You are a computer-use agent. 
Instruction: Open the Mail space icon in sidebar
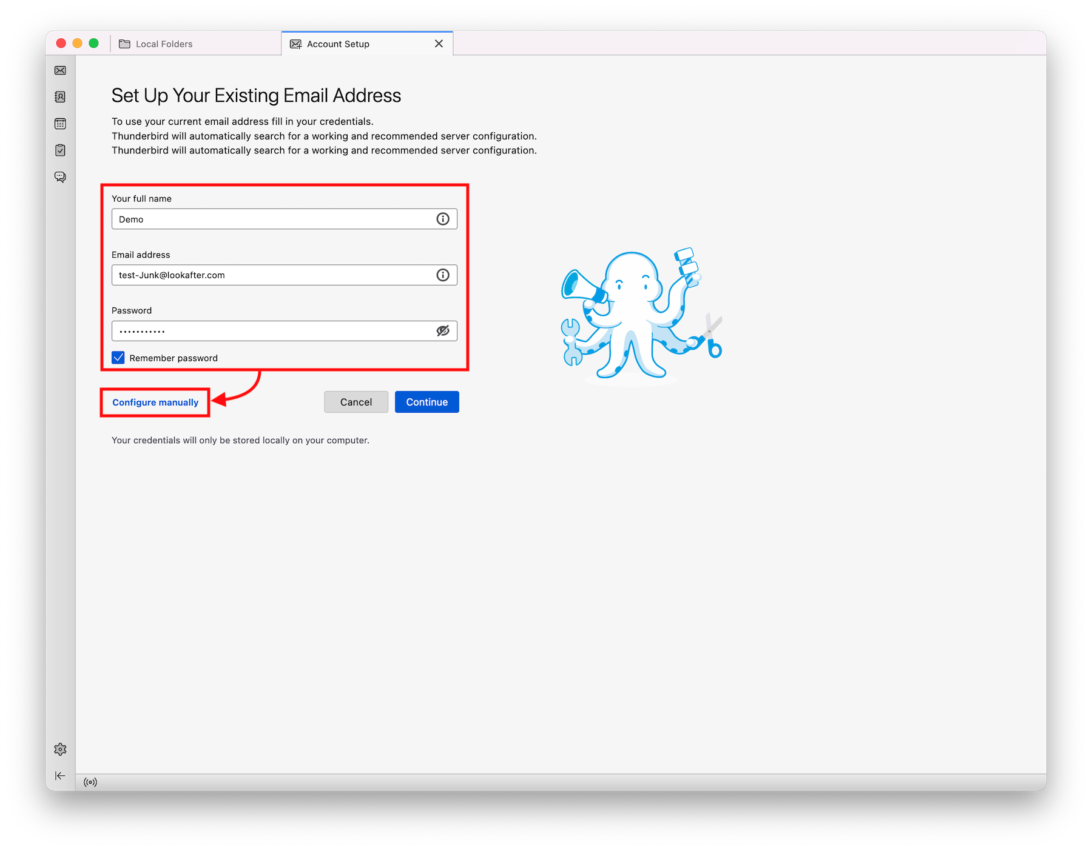(60, 70)
